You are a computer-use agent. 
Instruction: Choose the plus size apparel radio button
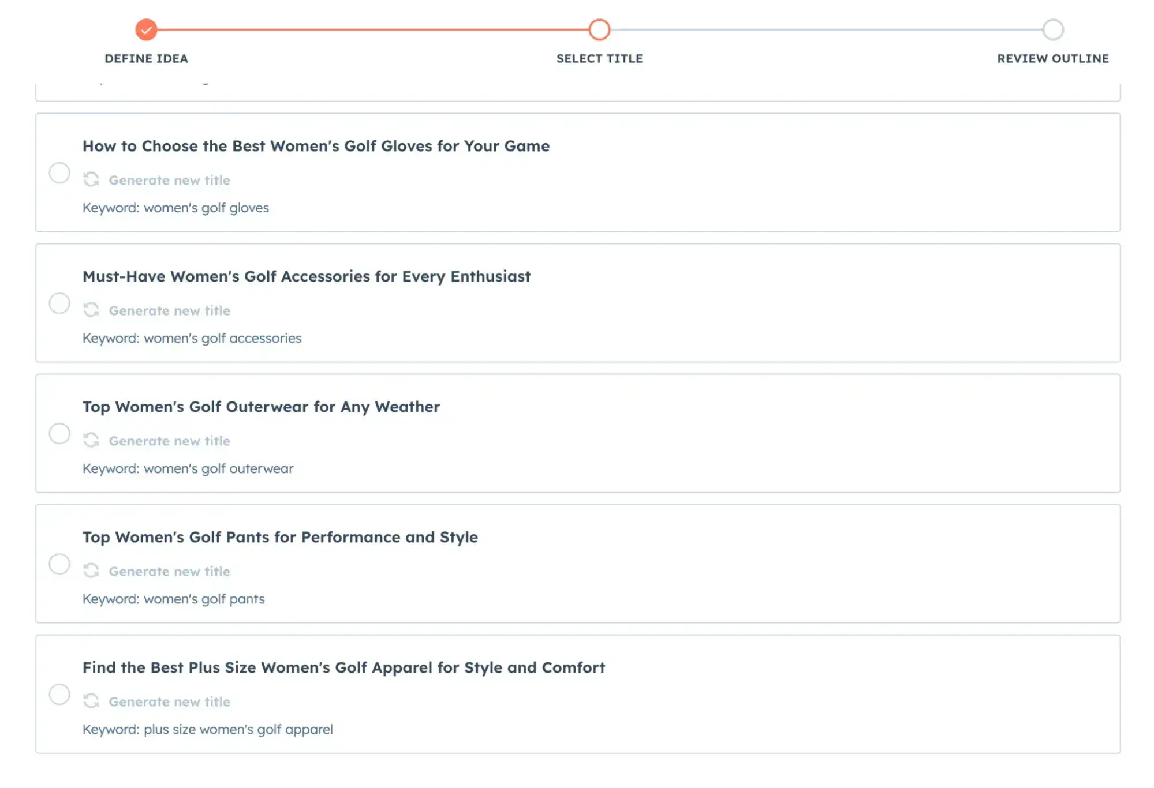[59, 694]
